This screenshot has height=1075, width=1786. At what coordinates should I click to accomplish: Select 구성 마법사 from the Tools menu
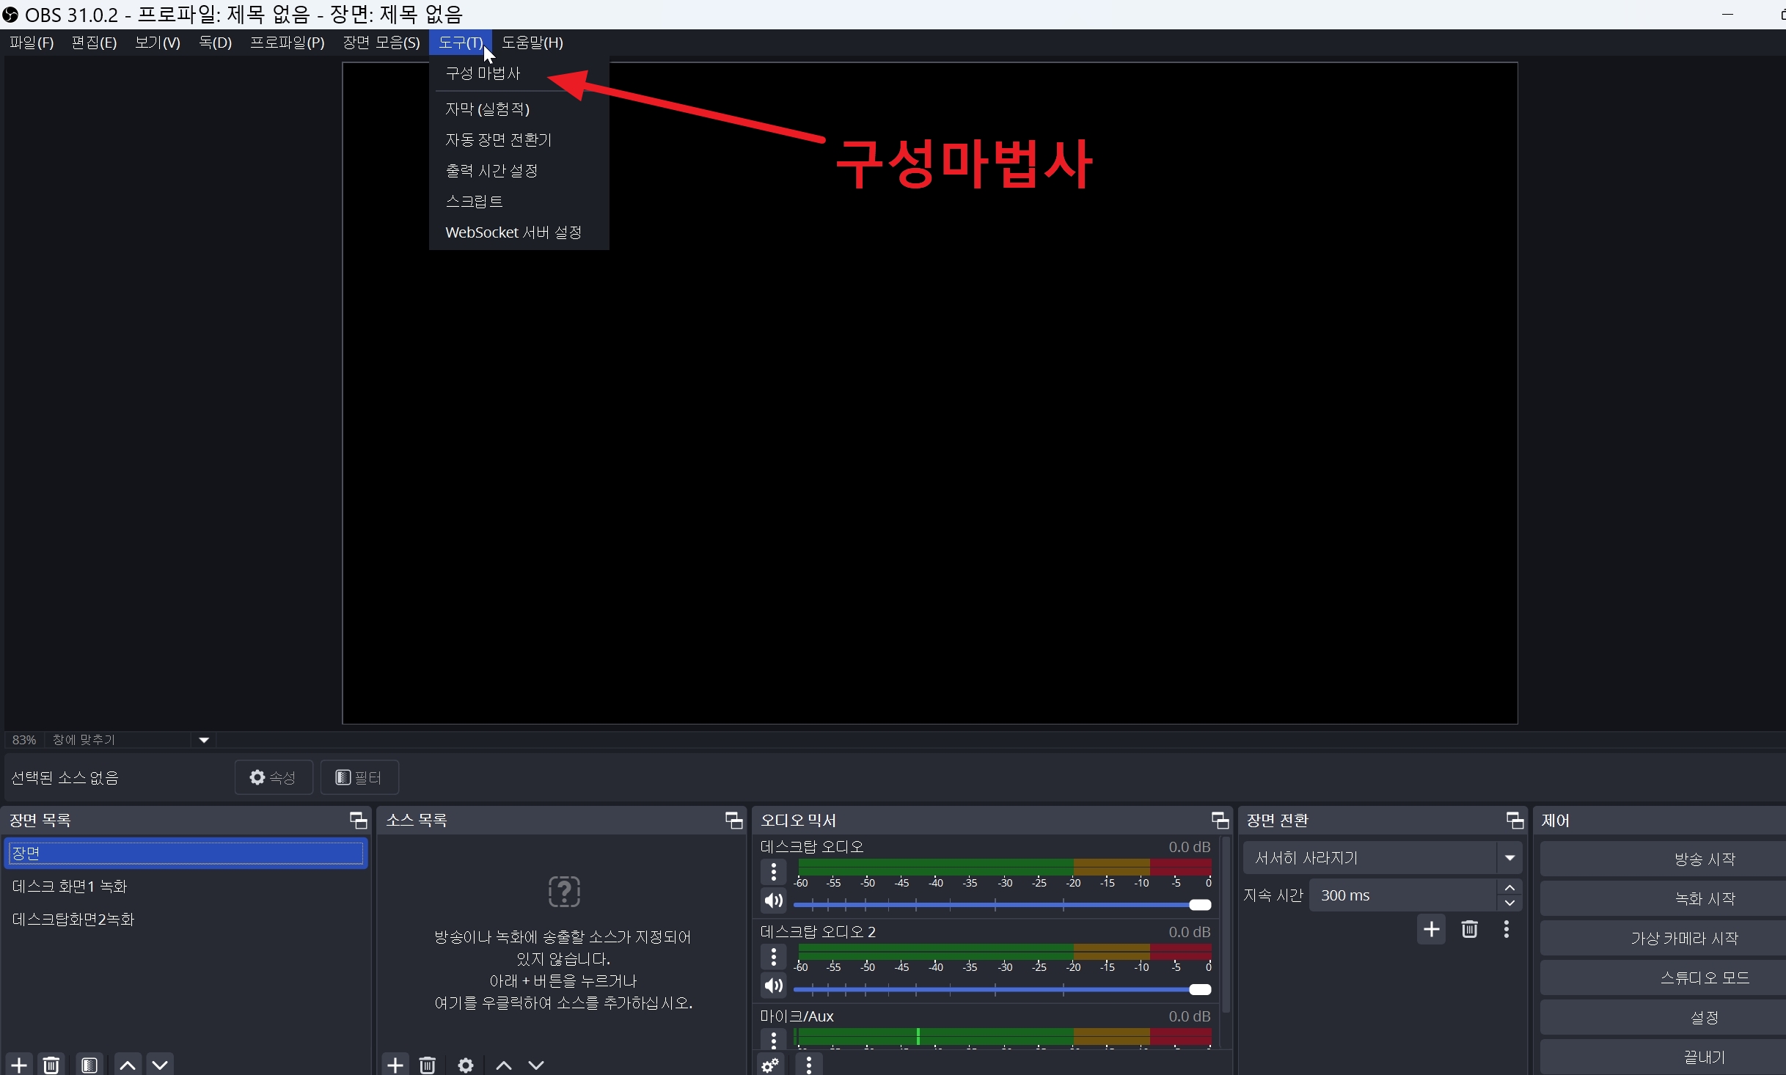coord(483,73)
